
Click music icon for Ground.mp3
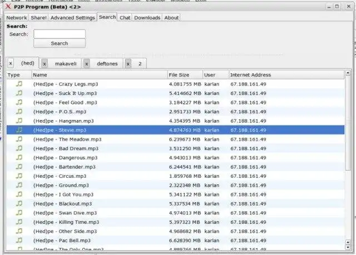19,185
